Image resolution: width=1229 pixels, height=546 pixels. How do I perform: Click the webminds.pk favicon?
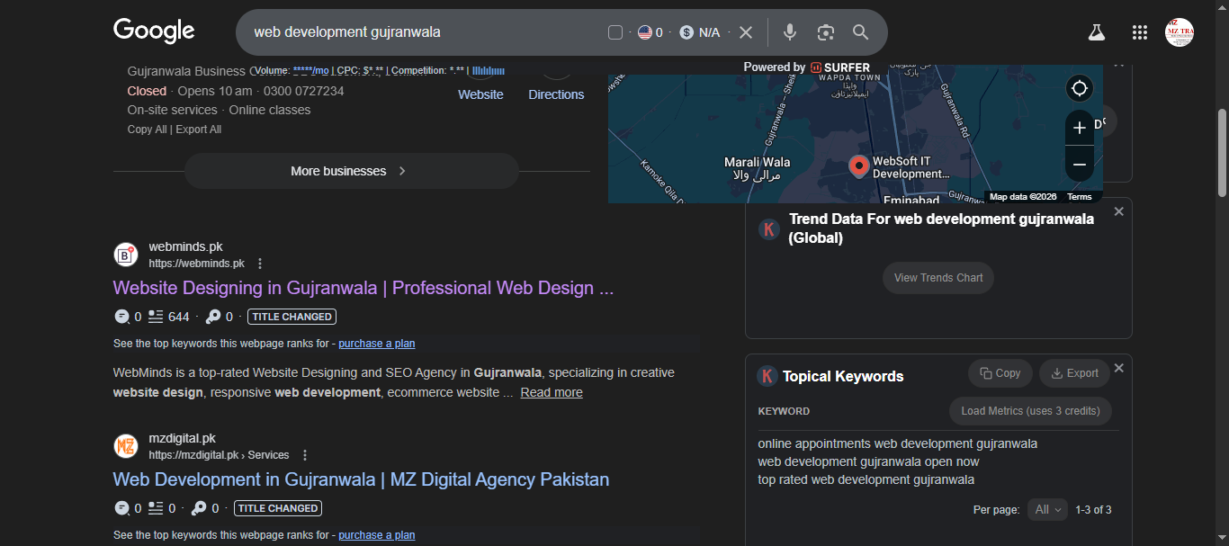click(x=126, y=255)
